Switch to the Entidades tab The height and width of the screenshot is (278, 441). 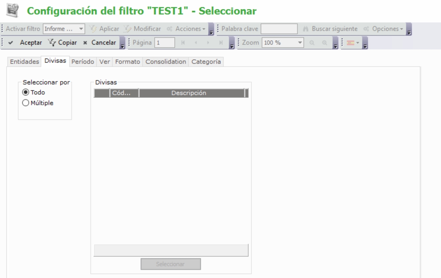coord(24,61)
